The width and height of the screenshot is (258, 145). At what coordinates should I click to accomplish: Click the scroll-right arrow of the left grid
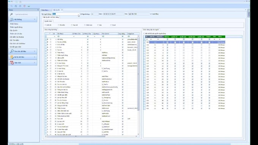(136, 136)
